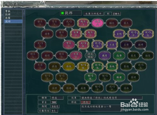Select the 兵器A node
Image resolution: width=157 pixels, height=115 pixels.
(x=40, y=66)
